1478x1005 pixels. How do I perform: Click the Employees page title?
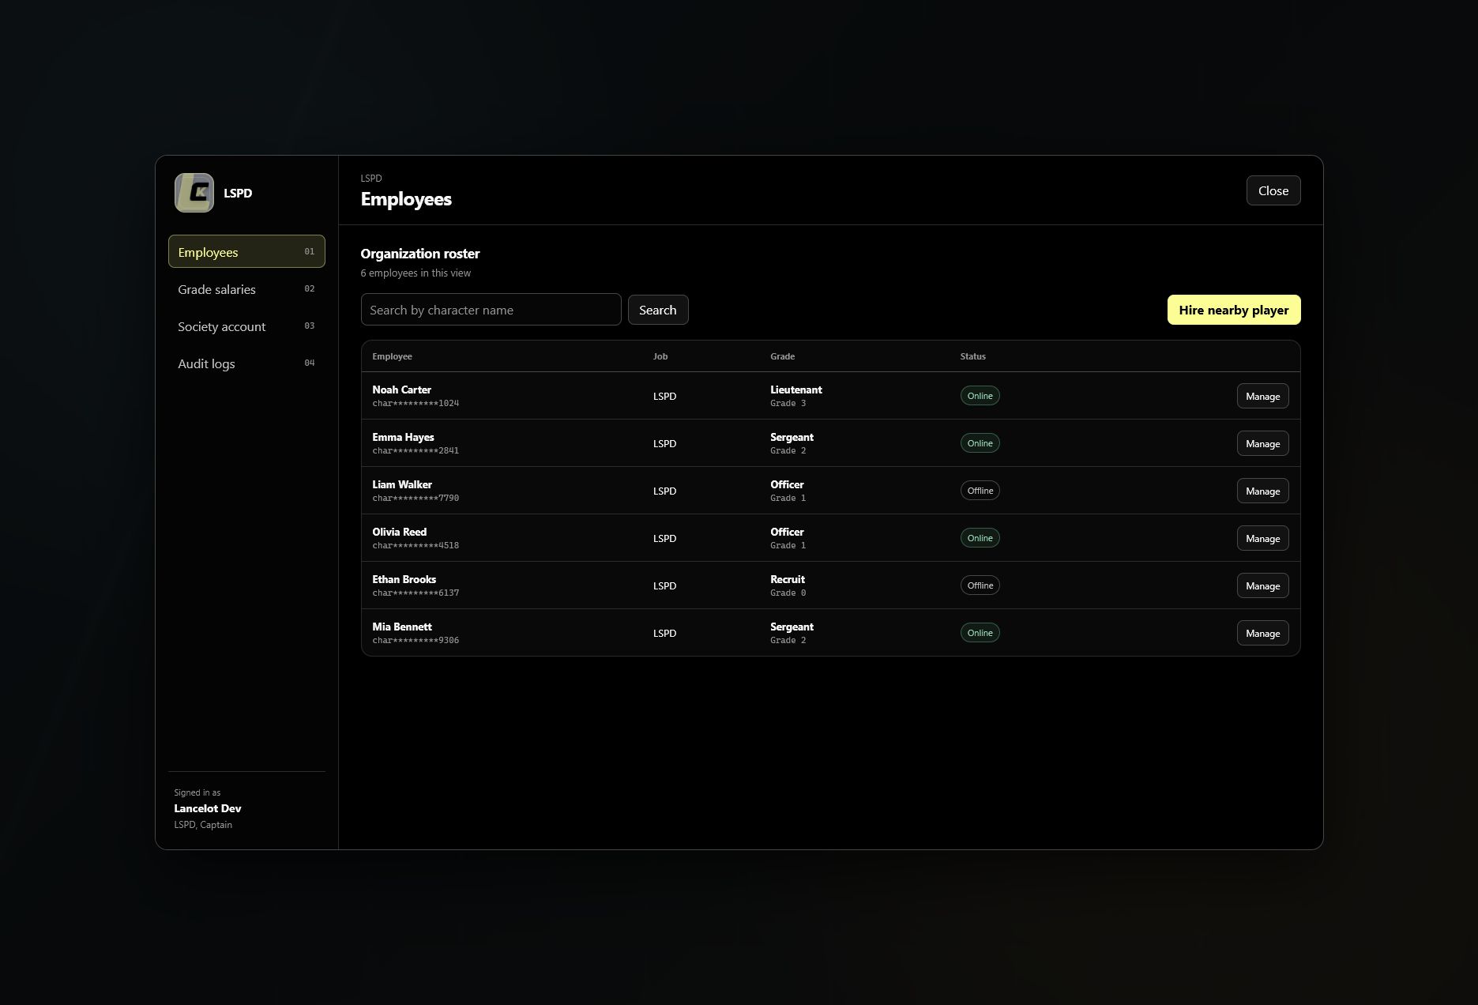(406, 199)
